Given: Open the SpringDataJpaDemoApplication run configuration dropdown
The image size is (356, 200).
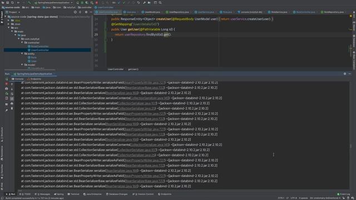Looking at the screenshot, I should click(x=53, y=3).
